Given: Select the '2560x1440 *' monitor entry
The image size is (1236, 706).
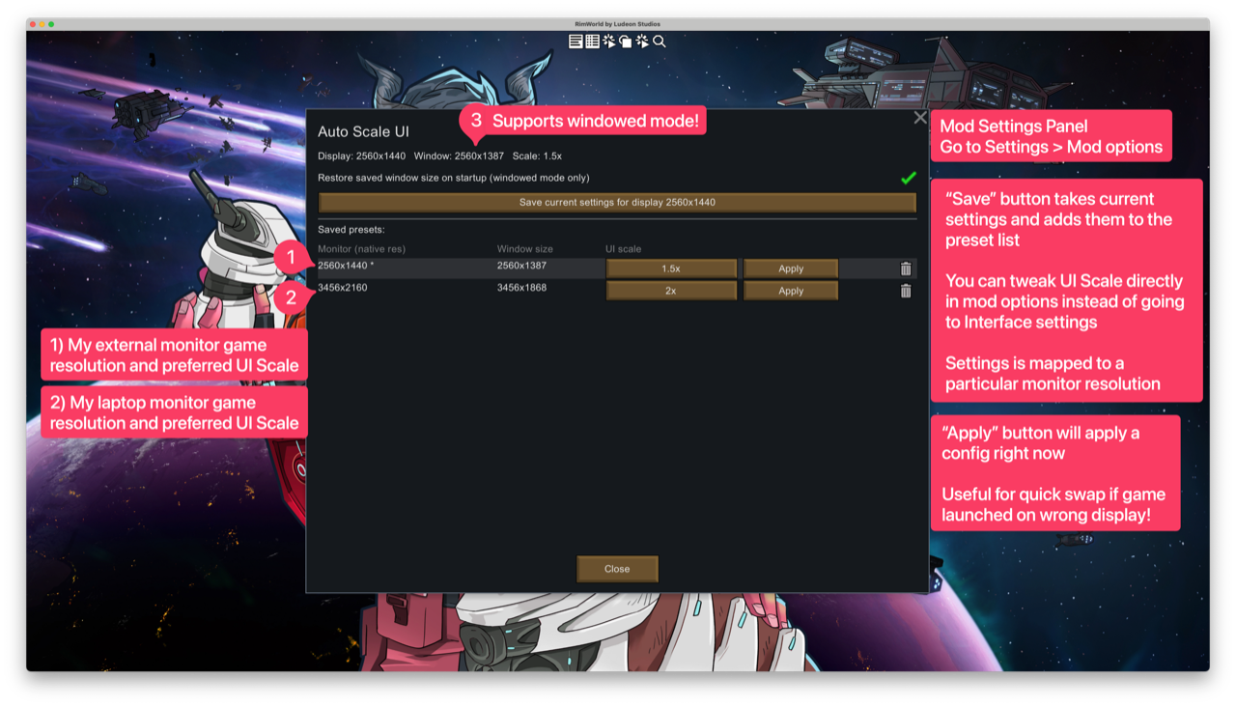Looking at the screenshot, I should pyautogui.click(x=346, y=266).
